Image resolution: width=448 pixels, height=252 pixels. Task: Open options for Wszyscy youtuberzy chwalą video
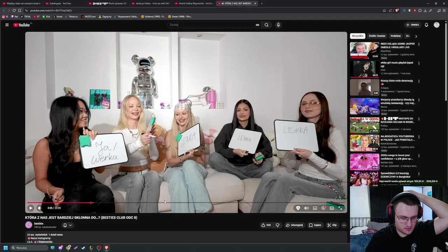(x=419, y=100)
